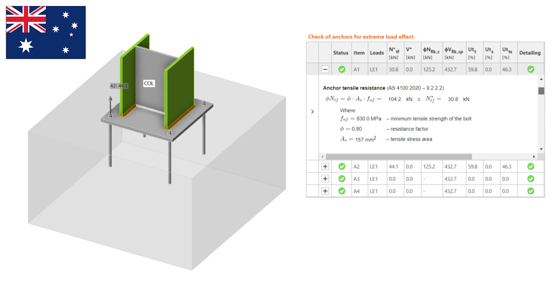This screenshot has width=558, height=293.
Task: Expand details for anchor A4
Action: click(324, 191)
